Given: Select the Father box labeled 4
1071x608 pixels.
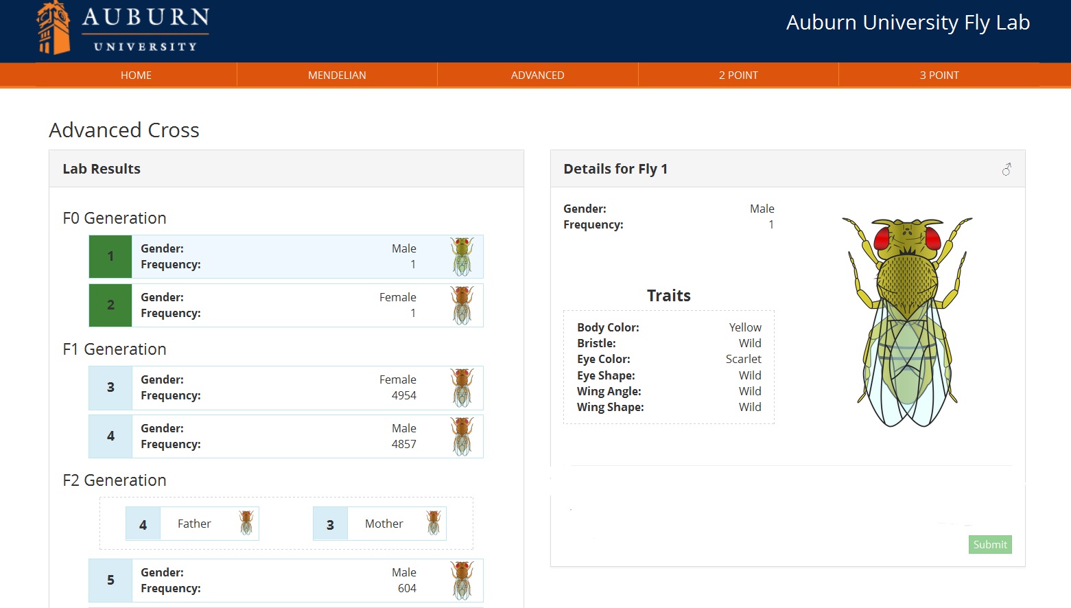Looking at the screenshot, I should (x=143, y=524).
